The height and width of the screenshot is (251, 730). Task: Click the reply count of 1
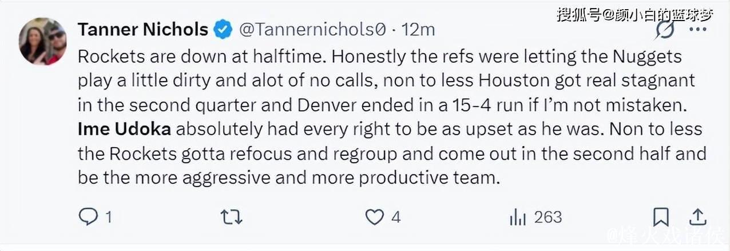pyautogui.click(x=108, y=217)
